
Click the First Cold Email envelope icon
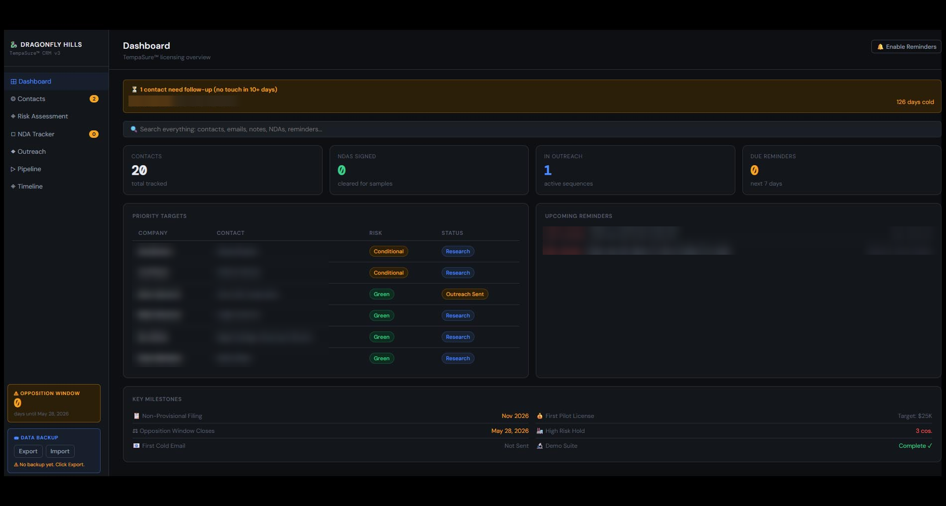tap(136, 446)
